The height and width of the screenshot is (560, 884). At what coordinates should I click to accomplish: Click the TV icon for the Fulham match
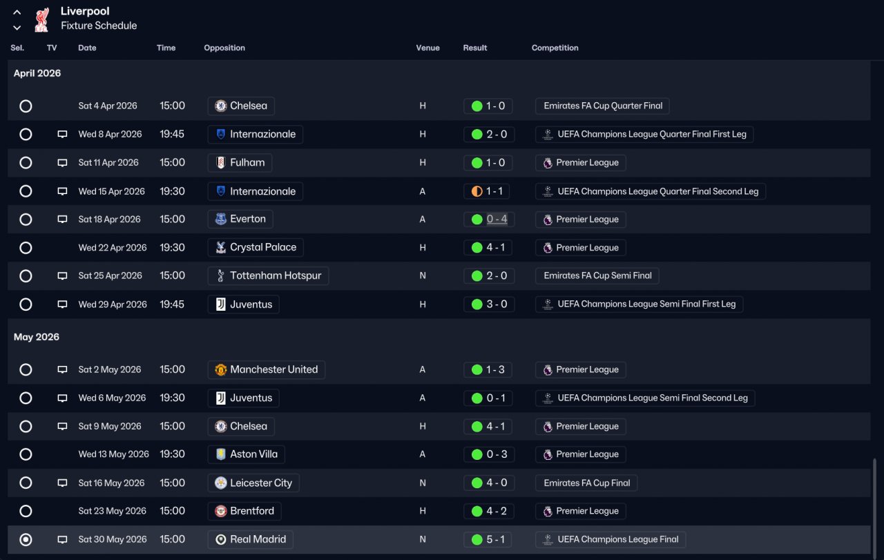click(62, 163)
